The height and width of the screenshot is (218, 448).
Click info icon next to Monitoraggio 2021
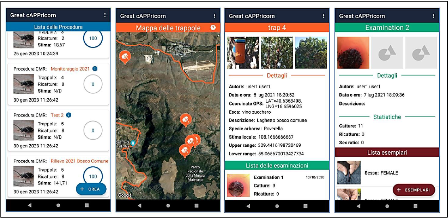[95, 69]
